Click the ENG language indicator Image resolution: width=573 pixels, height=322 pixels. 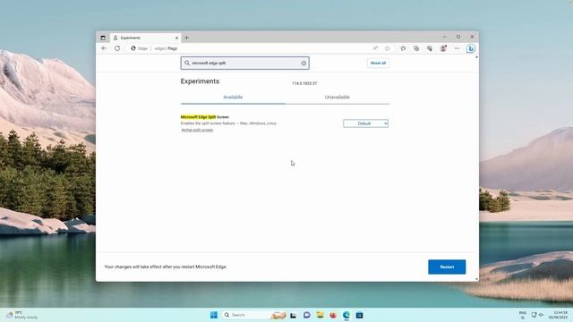coord(523,315)
